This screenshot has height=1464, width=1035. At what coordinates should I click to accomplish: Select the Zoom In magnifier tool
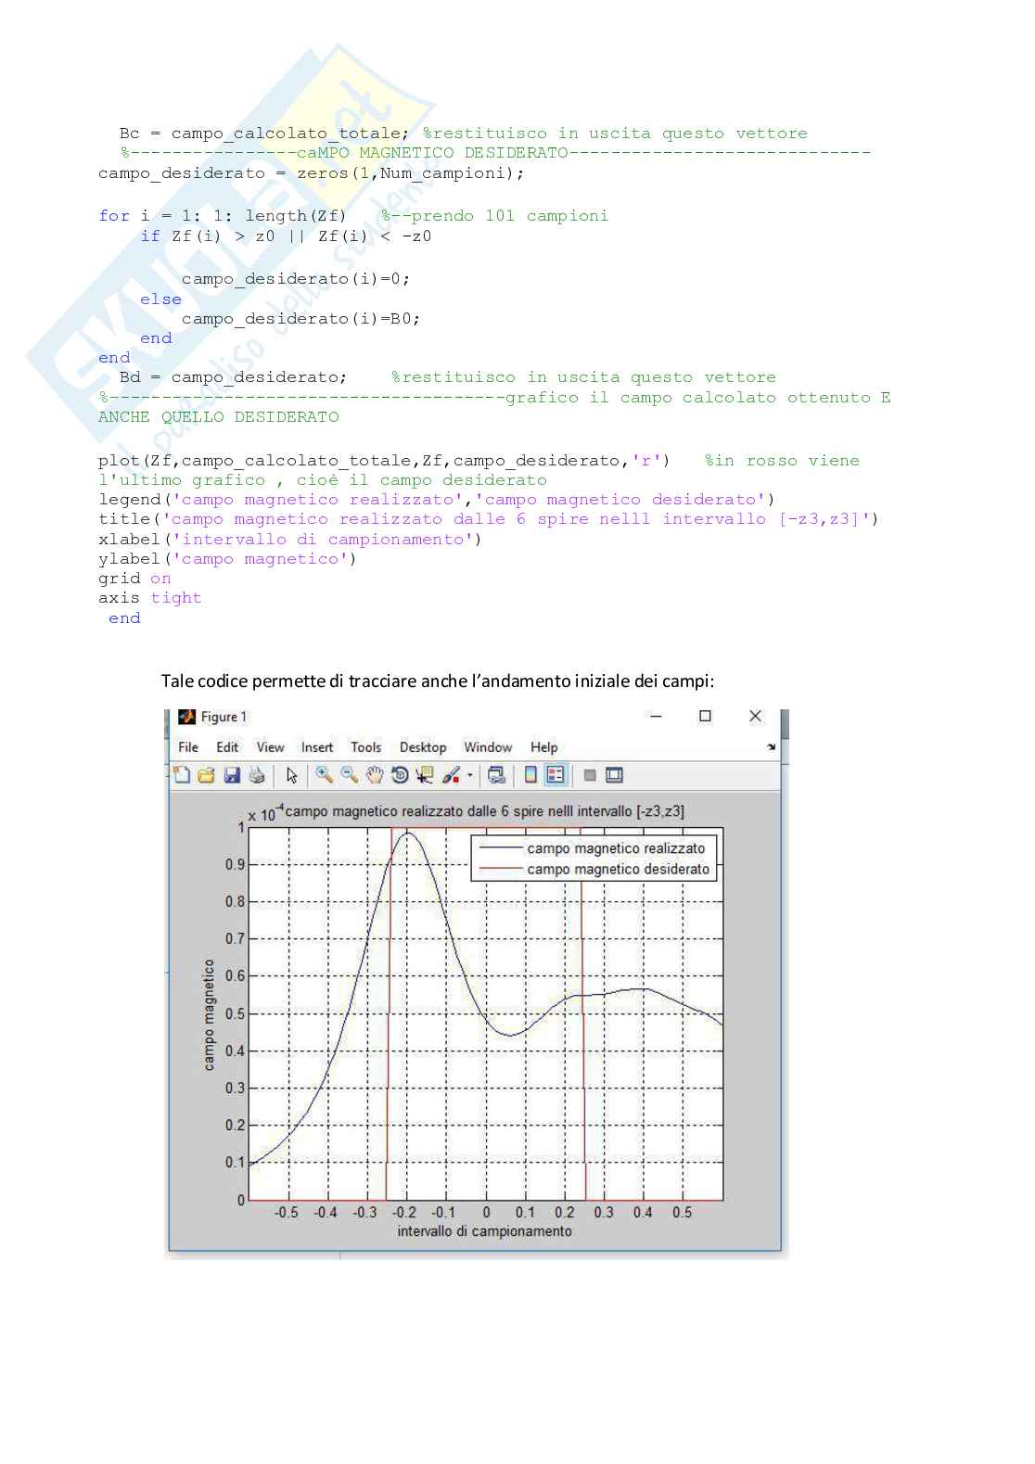(x=324, y=775)
